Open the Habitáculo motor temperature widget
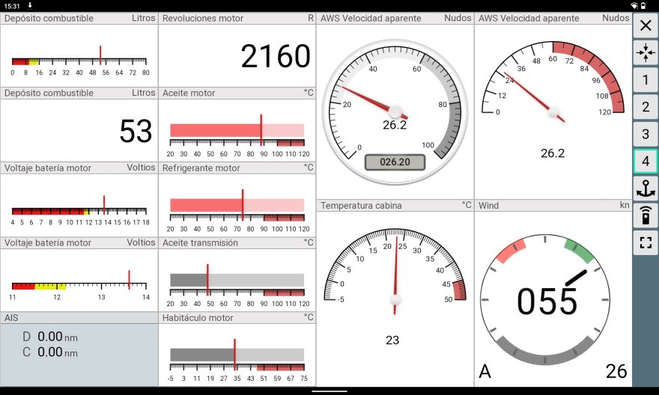Image resolution: width=659 pixels, height=395 pixels. pos(237,355)
